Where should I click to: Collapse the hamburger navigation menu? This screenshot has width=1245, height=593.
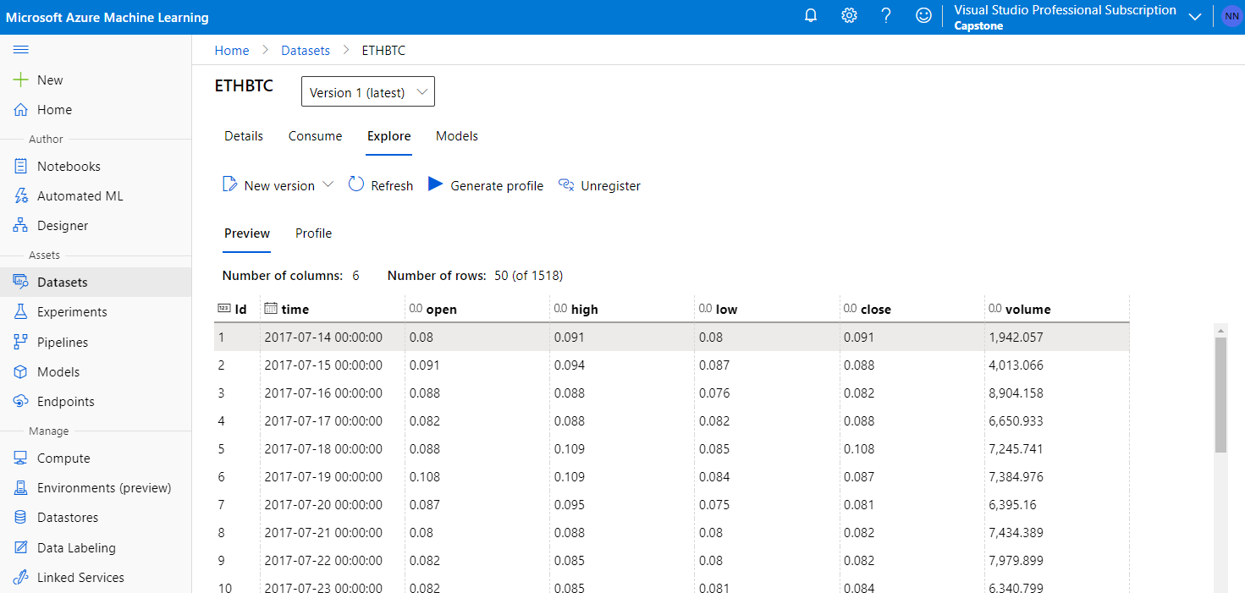(21, 50)
